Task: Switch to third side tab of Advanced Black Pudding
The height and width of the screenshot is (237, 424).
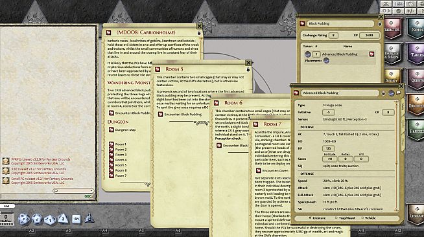Action: tap(403, 142)
